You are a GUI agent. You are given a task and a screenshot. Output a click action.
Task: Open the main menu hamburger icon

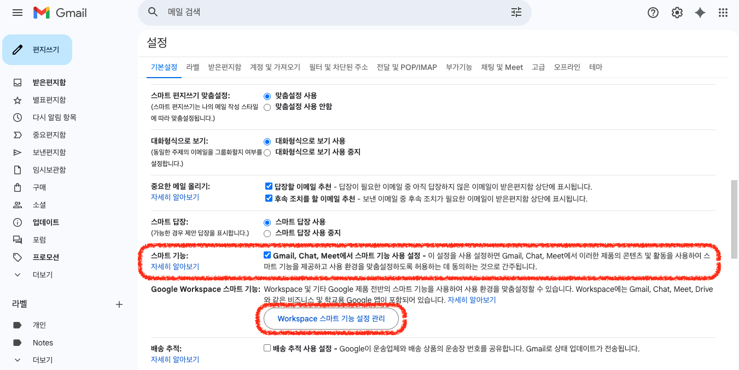click(18, 13)
